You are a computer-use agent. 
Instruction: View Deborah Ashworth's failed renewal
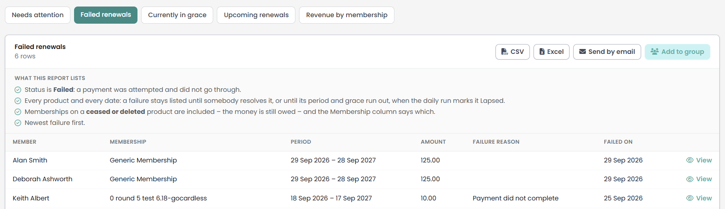699,179
